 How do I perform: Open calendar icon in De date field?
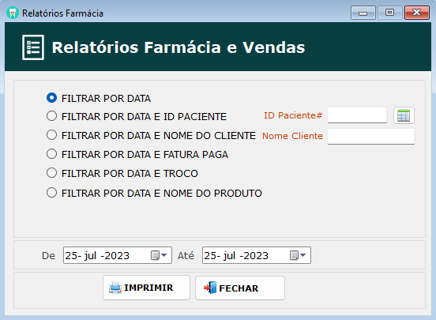[155, 255]
